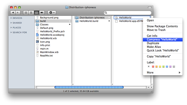
Task: Select the Default.png file icon
Action: click(37, 28)
